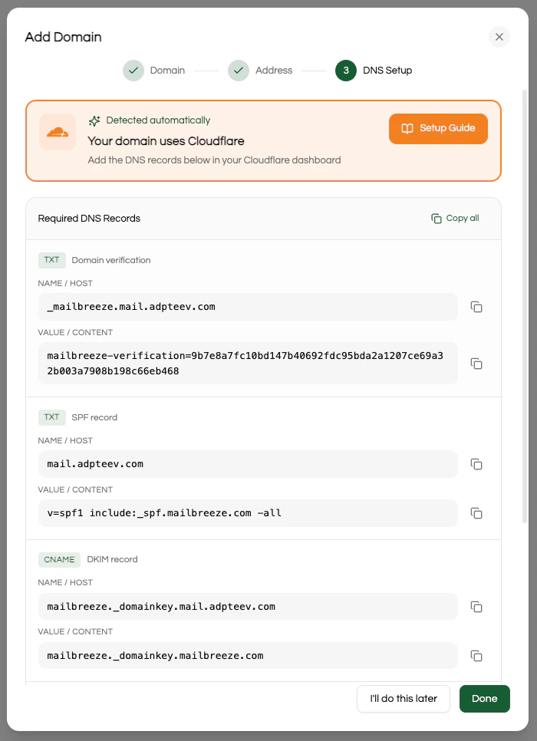Image resolution: width=537 pixels, height=741 pixels.
Task: Copy the DKIM host mailbreeze._domainkey.mail.adpteev.com
Action: click(x=476, y=607)
